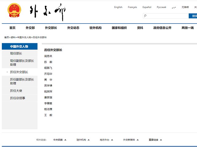Switch to the Русский site
The height and width of the screenshot is (147, 197).
point(161,7)
